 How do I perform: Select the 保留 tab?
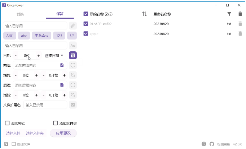point(60,14)
